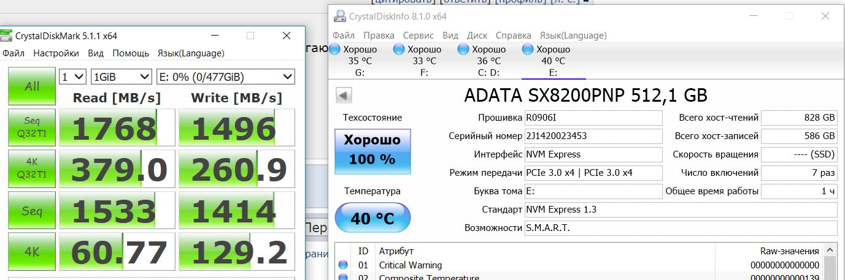Viewport: 845px width, 280px height.
Task: Click power-on hours value 1 ч
Action: (799, 191)
